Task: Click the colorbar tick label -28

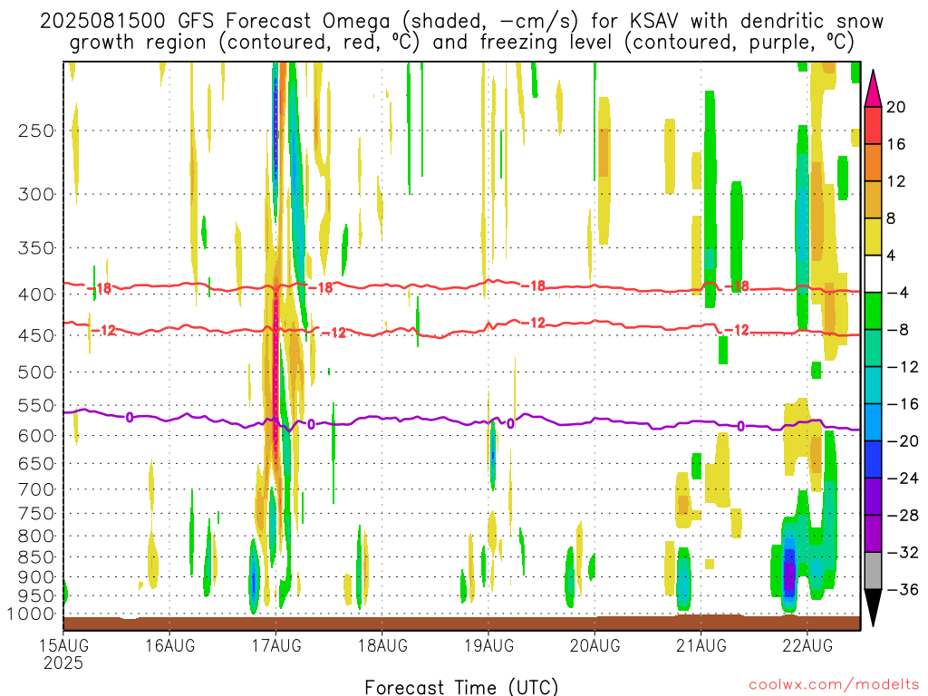Action: point(903,516)
